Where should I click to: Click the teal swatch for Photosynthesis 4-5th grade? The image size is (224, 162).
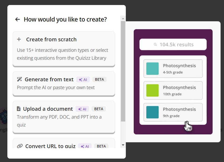click(152, 69)
